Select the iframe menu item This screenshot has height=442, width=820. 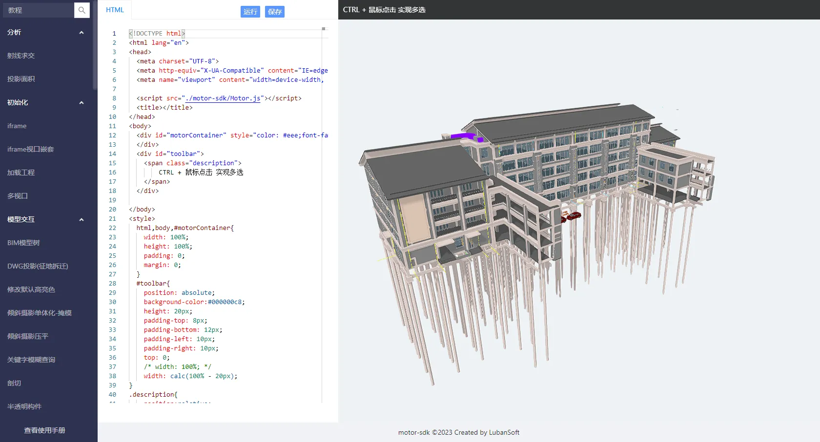17,126
